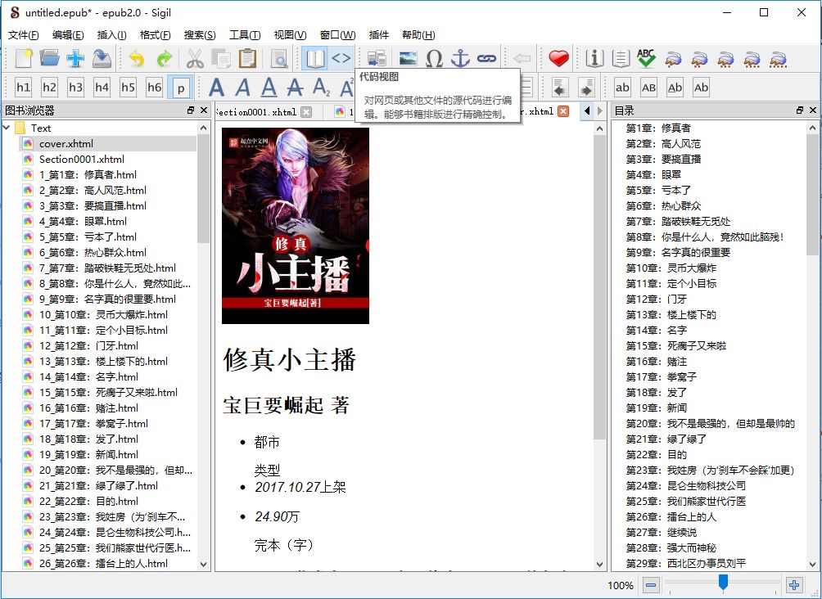
Task: Select 19_第19章：新闻.html file
Action: (x=88, y=454)
